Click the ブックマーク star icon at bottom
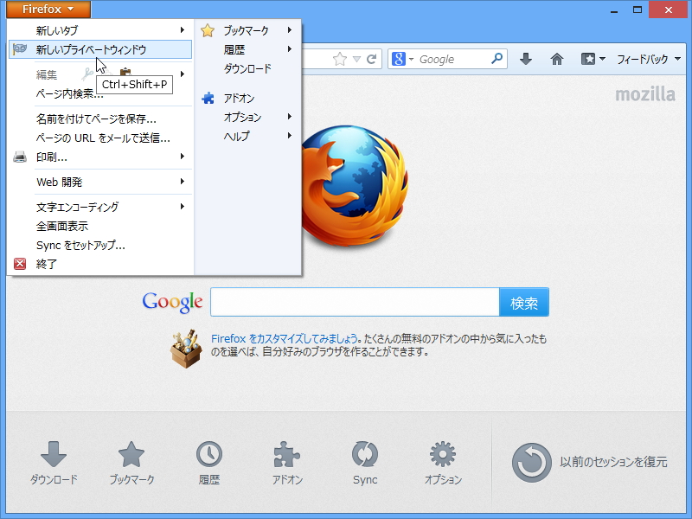The height and width of the screenshot is (519, 692). 131,456
